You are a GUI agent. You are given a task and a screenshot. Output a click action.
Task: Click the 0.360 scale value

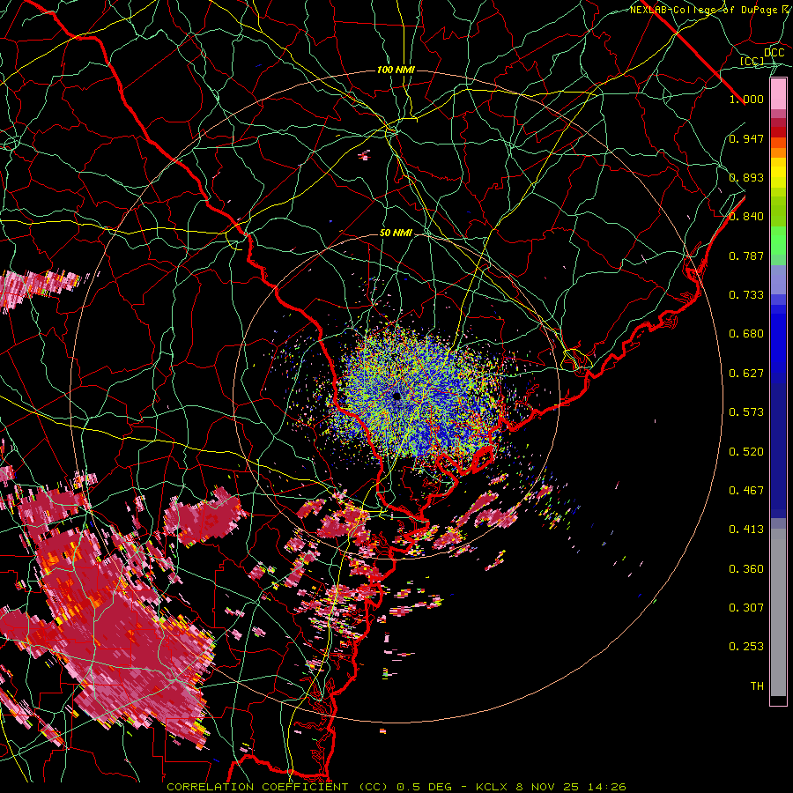tap(746, 569)
